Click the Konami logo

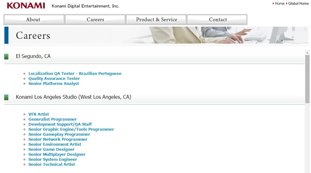[x=26, y=6]
